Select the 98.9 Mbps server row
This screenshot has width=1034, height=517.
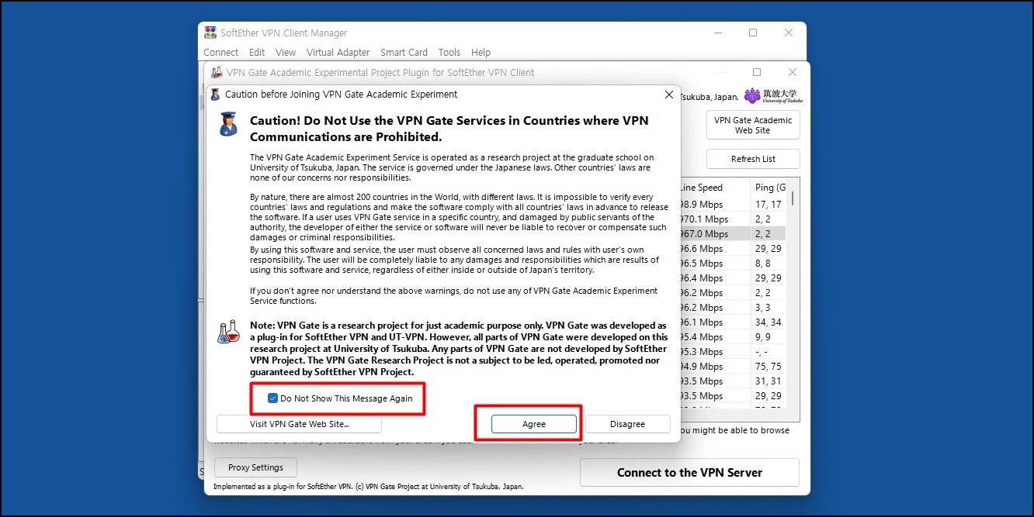pos(733,205)
